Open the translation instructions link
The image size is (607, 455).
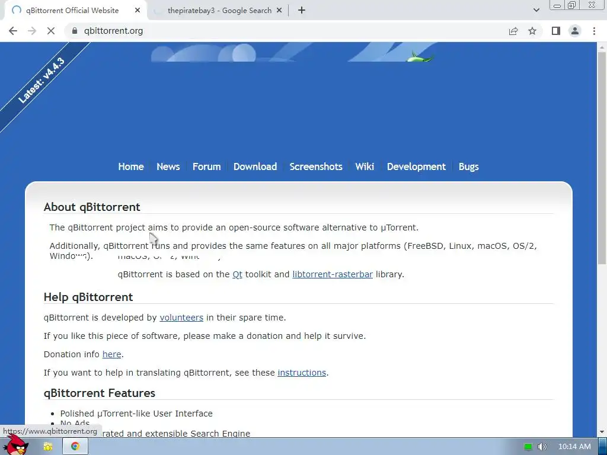pyautogui.click(x=302, y=373)
